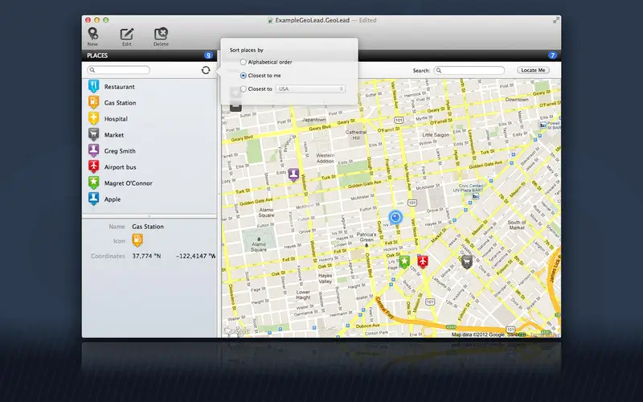Open sort options with the refresh arrows icon

pyautogui.click(x=206, y=70)
